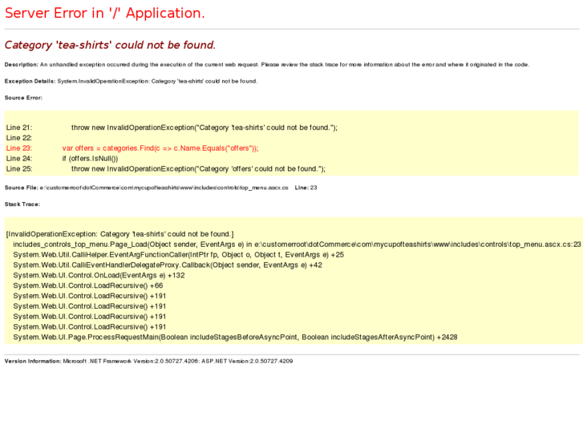The width and height of the screenshot is (583, 437).
Task: Click the 'Line: 23' source line indicator
Action: coord(306,188)
